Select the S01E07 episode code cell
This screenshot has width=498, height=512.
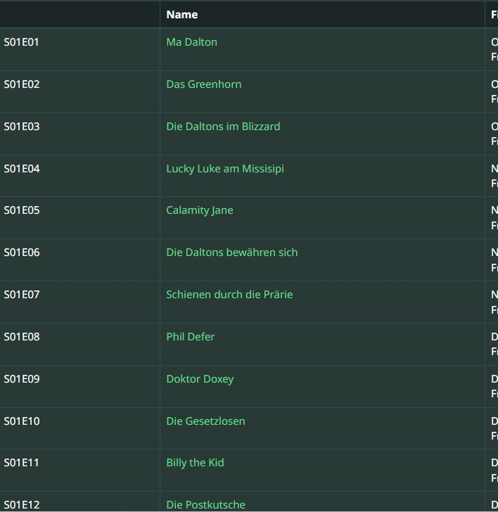22,295
